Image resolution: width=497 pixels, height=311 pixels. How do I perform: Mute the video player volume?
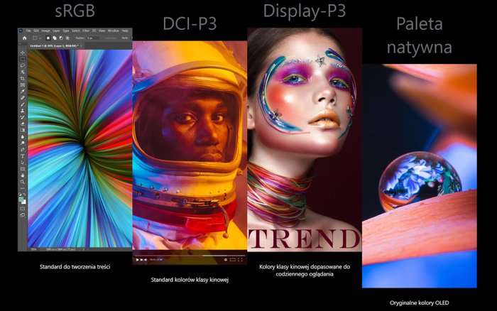(146, 260)
